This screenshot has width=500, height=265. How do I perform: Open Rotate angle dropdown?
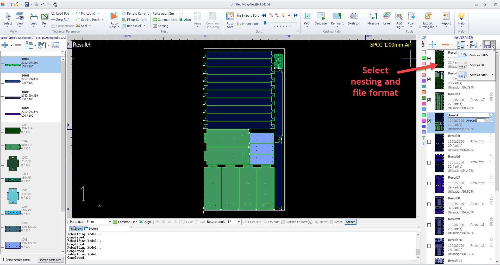click(239, 222)
